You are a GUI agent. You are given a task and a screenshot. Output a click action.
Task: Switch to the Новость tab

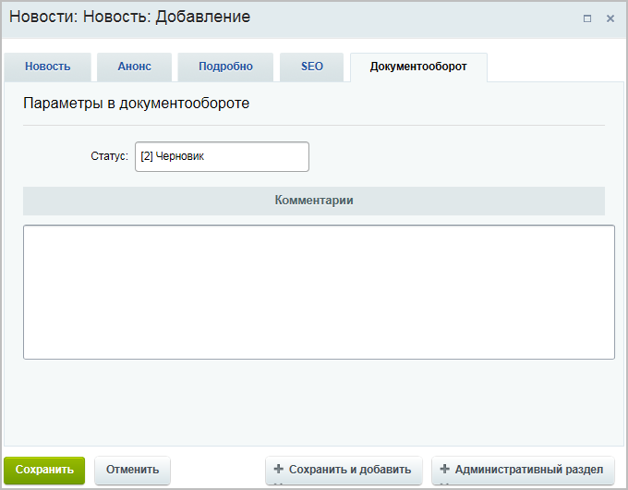(47, 67)
